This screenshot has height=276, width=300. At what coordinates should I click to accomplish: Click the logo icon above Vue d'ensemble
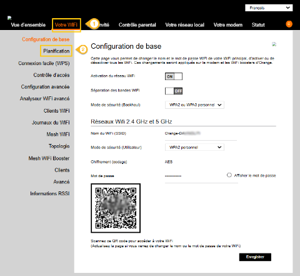[9, 18]
